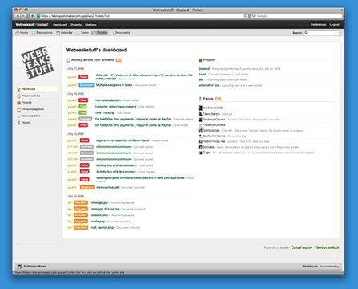This screenshot has height=289, width=358.
Task: Click the Projects briefcase icon in the sidebar
Action: pyautogui.click(x=18, y=103)
